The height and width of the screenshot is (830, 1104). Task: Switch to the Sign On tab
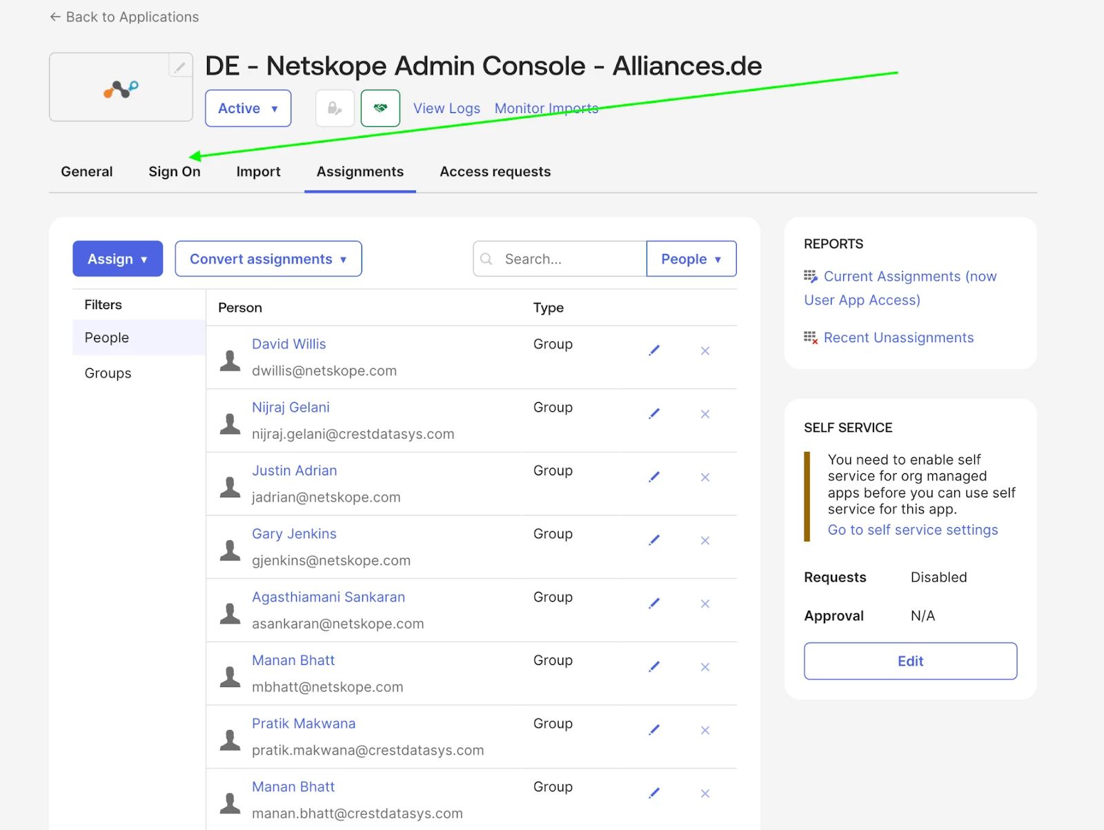tap(175, 171)
